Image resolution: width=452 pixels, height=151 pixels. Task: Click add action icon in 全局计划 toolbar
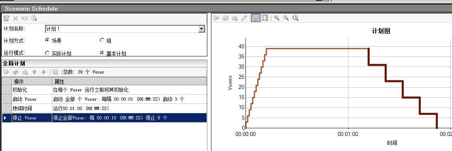6,72
